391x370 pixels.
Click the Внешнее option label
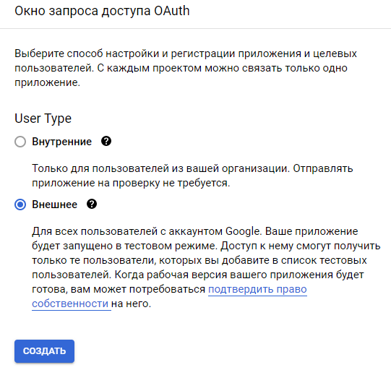[55, 205]
